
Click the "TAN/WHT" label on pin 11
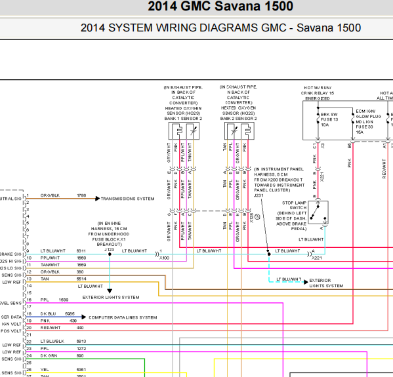click(50, 265)
